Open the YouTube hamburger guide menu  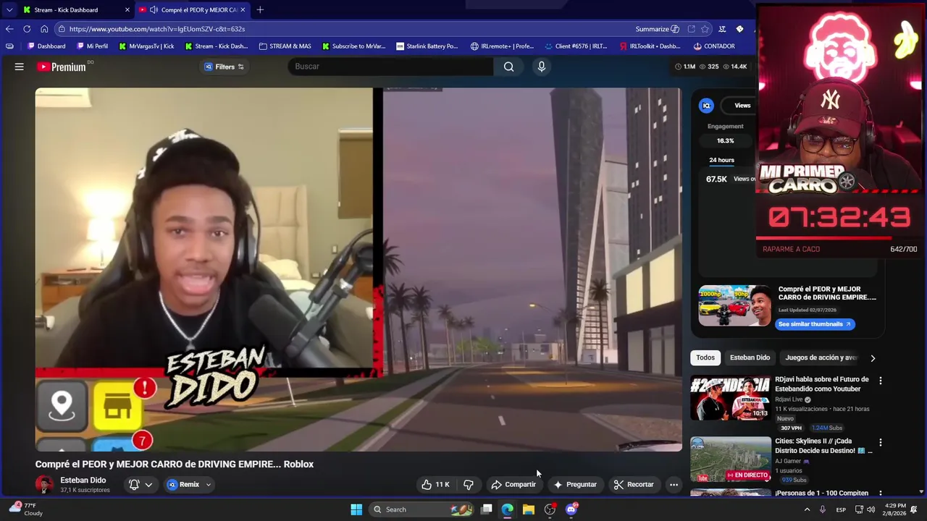[x=20, y=67]
